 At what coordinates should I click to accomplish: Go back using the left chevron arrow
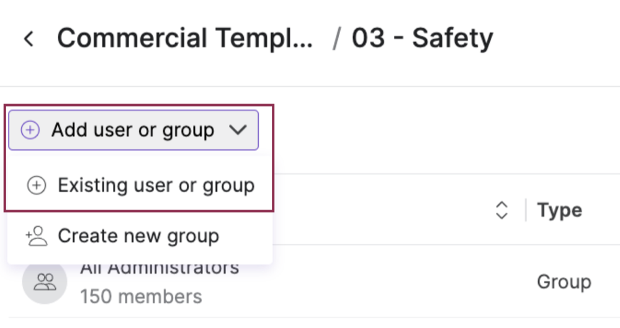(29, 39)
